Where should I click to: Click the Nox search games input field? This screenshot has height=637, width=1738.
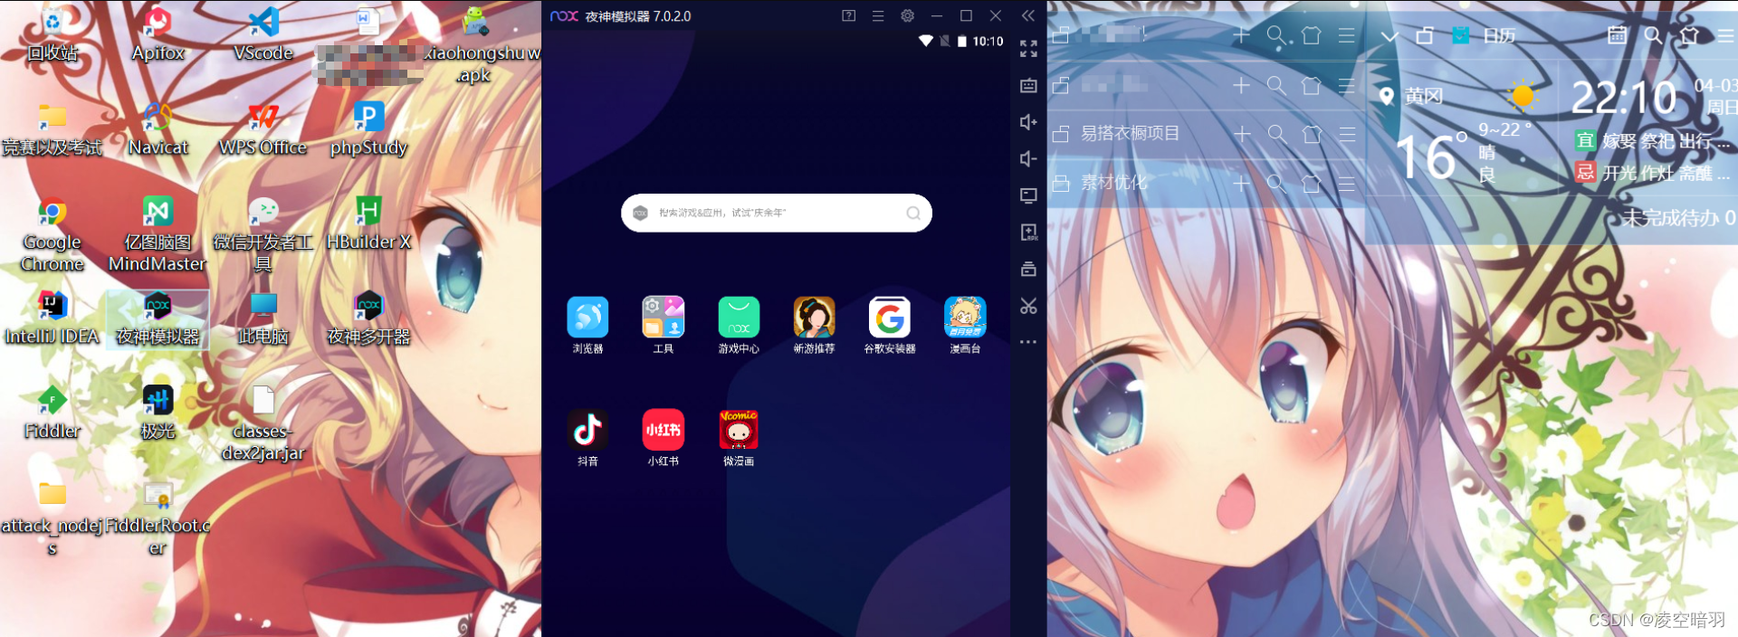[777, 213]
